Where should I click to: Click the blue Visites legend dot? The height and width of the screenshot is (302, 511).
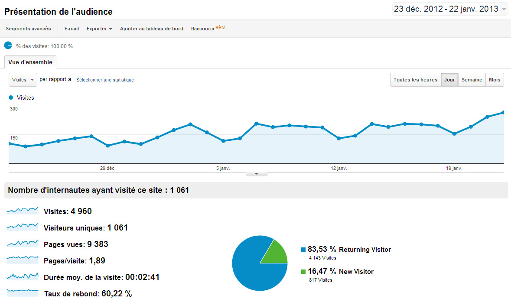[x=11, y=97]
